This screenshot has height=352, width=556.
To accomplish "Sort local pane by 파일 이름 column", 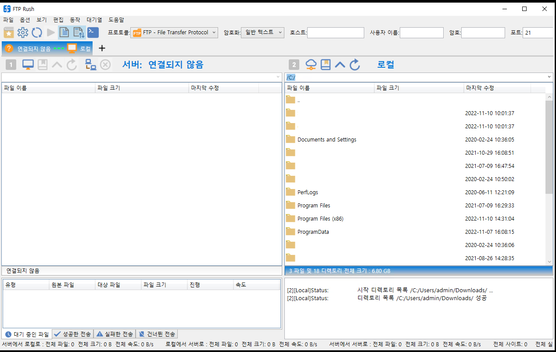I will point(329,88).
